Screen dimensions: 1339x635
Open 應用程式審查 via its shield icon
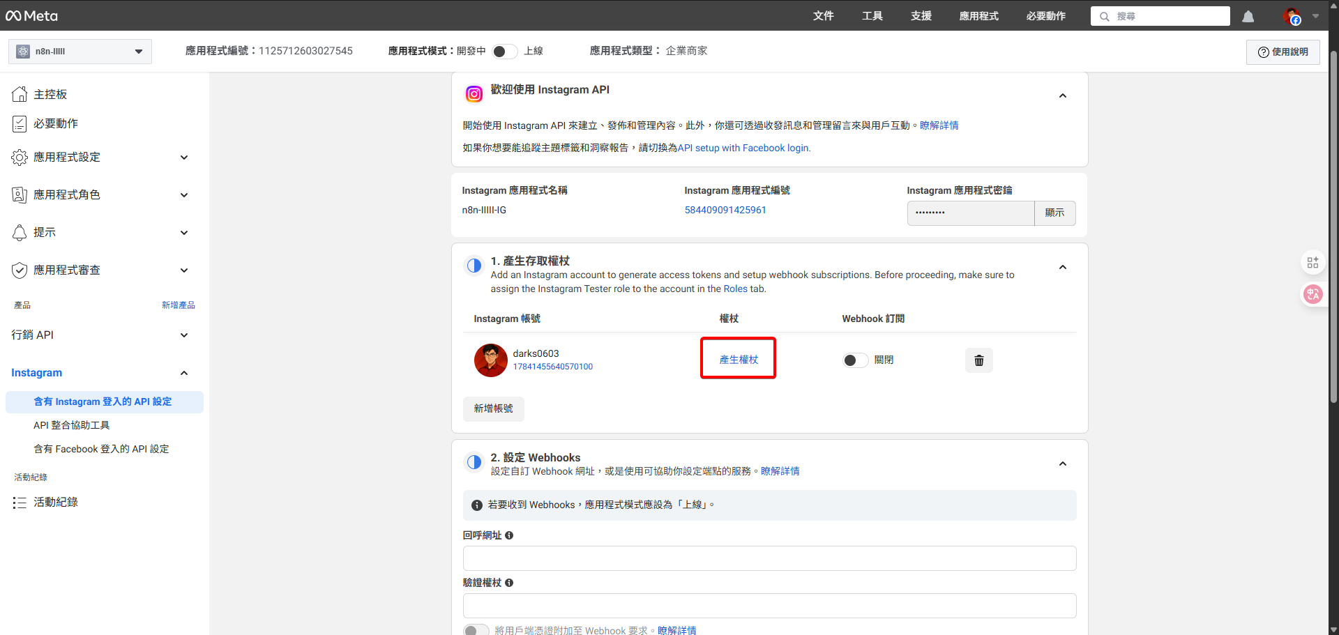pos(20,270)
